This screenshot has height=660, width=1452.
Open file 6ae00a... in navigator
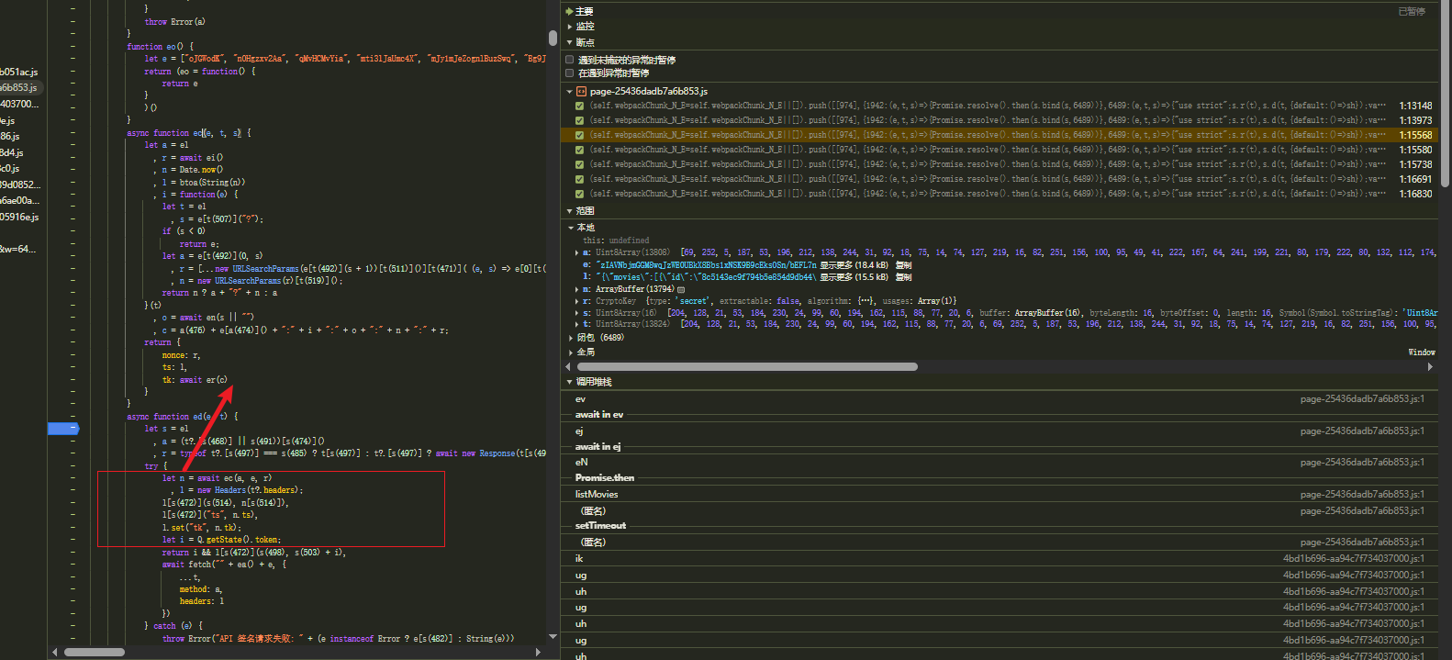pyautogui.click(x=20, y=200)
